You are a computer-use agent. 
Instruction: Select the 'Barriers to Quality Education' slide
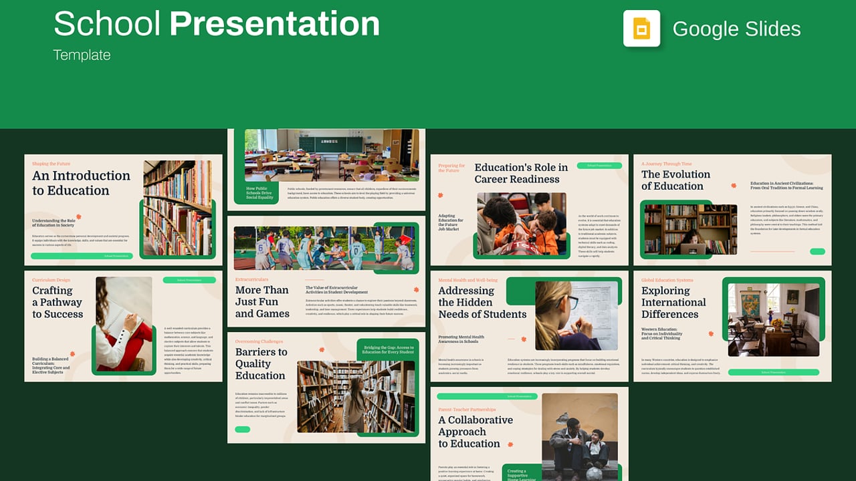(326, 387)
